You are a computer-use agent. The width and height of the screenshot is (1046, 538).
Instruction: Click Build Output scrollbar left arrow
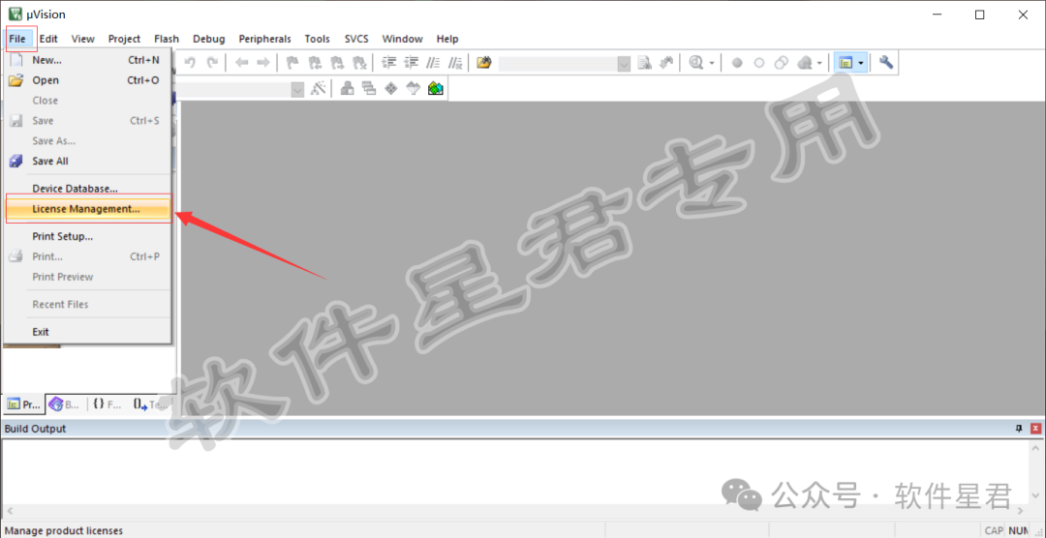tap(8, 511)
